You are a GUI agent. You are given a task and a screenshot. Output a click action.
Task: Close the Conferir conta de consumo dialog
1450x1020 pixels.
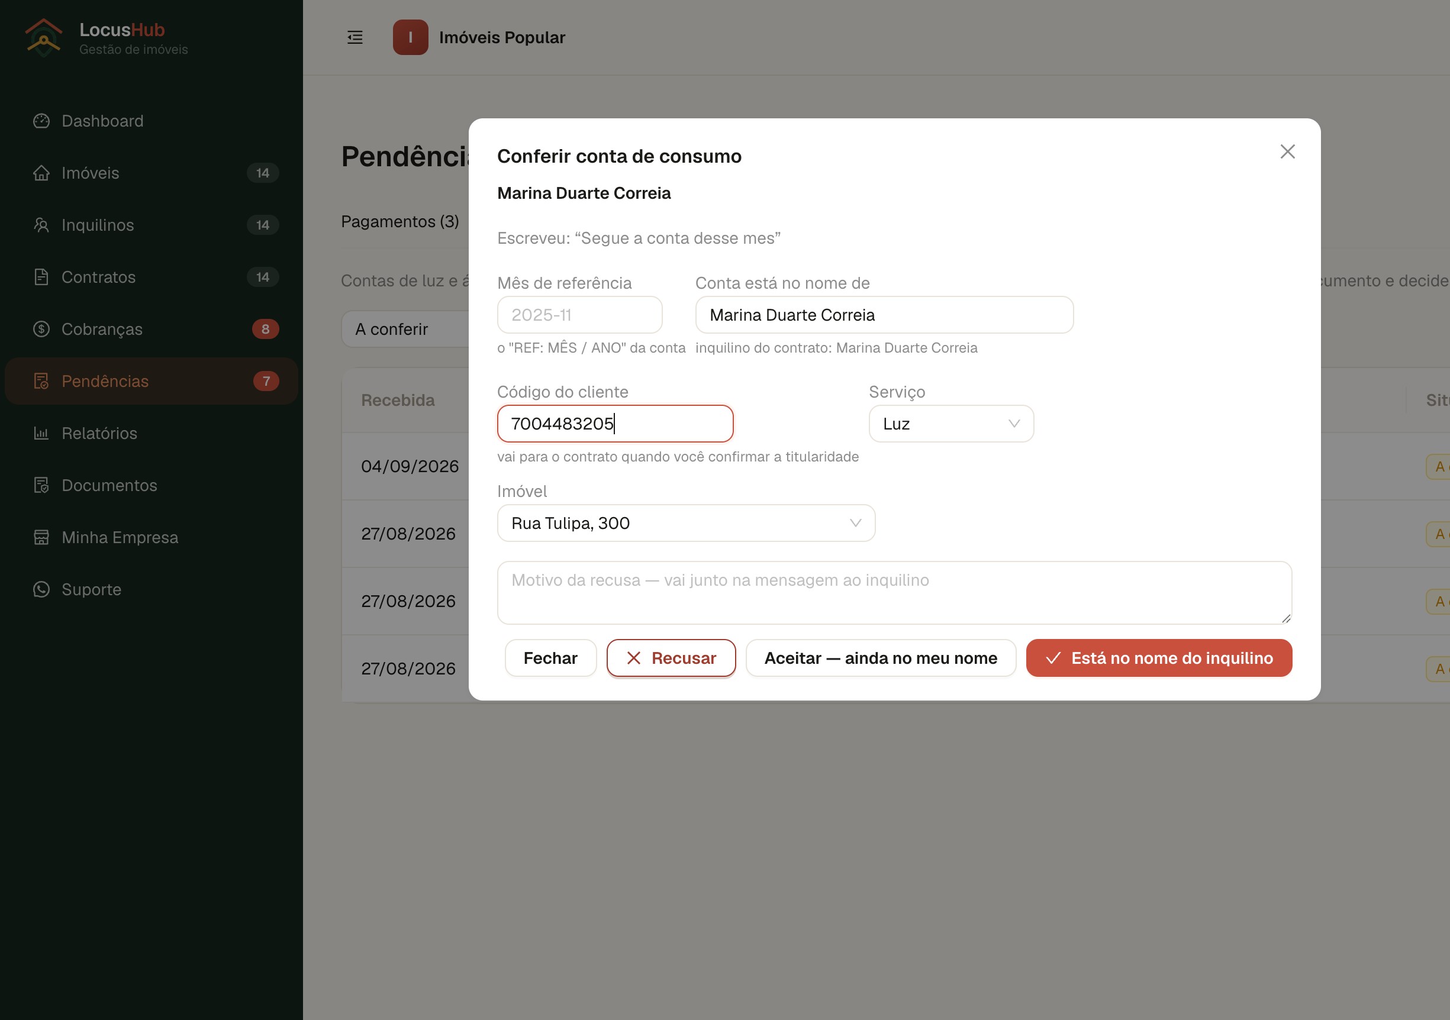pyautogui.click(x=1288, y=151)
